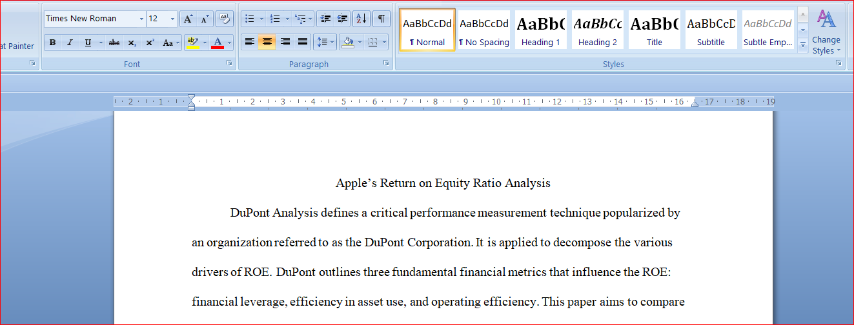Click the right indent ruler marker
854x325 pixels.
pyautogui.click(x=695, y=104)
